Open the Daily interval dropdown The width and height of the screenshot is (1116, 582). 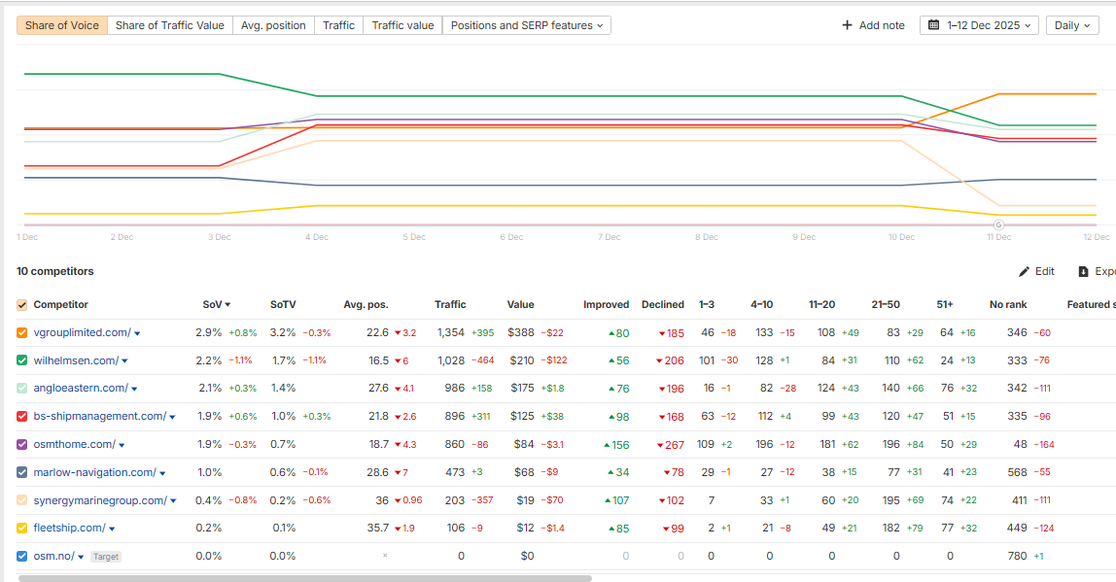[x=1073, y=25]
